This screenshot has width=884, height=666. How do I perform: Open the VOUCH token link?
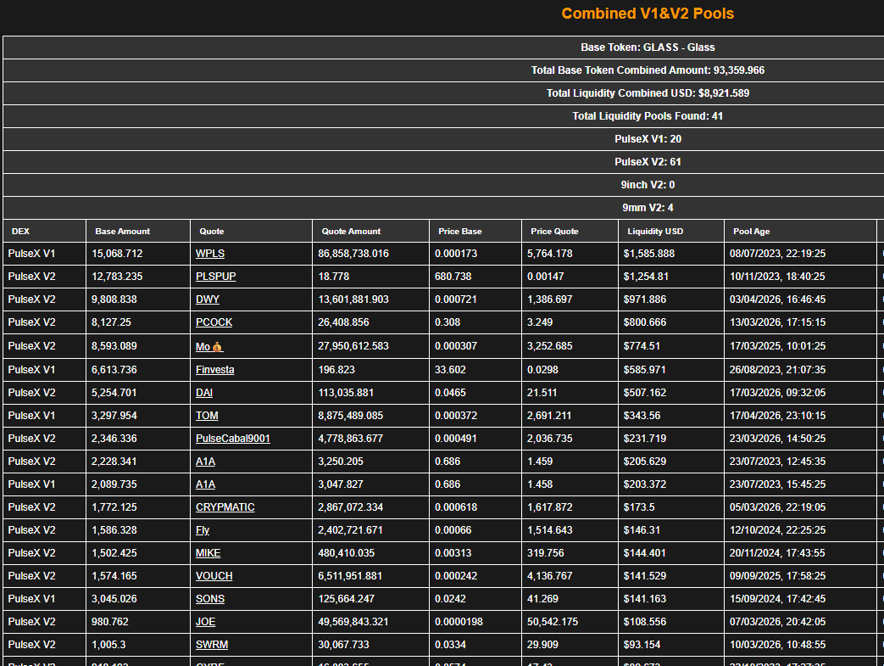(x=214, y=576)
